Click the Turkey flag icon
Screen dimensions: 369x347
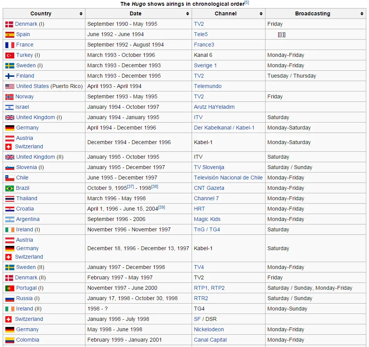click(10, 55)
